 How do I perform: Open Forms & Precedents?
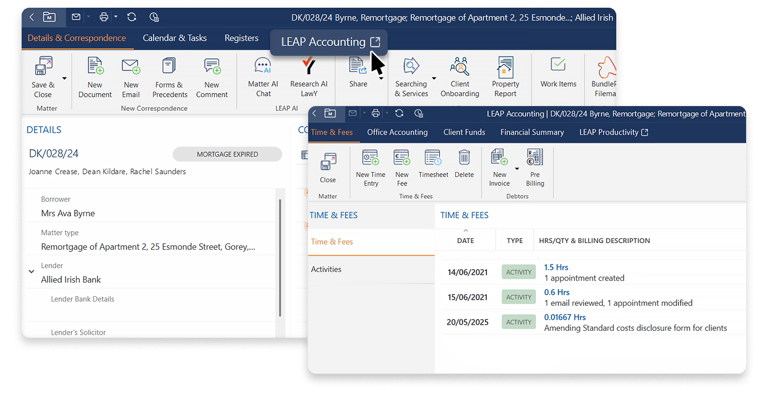pyautogui.click(x=170, y=78)
